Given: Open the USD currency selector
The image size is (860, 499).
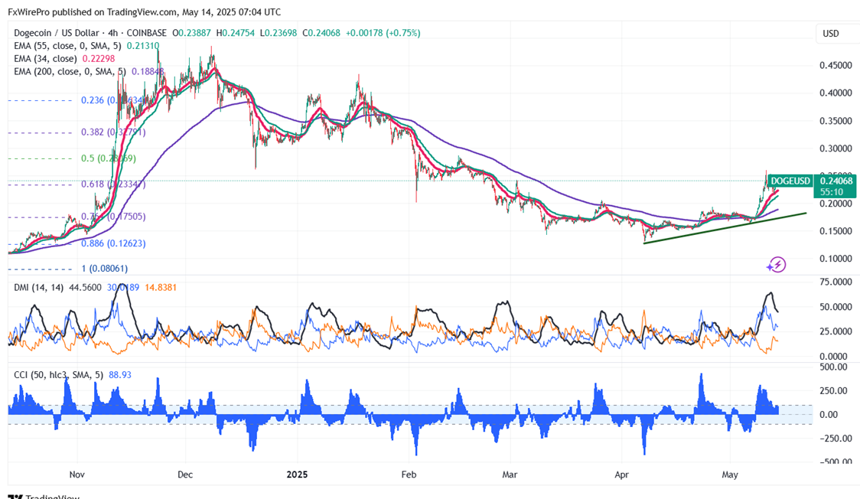Looking at the screenshot, I should 830,34.
